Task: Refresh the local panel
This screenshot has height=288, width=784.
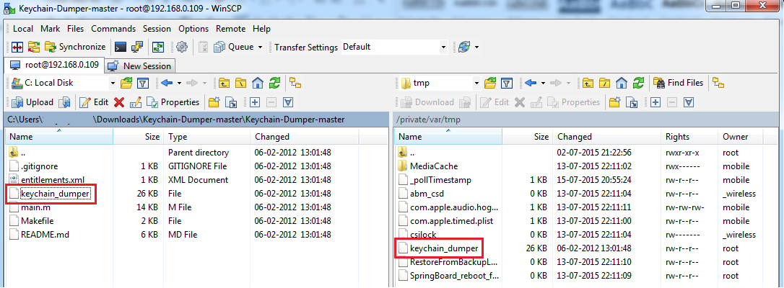Action: pos(274,83)
